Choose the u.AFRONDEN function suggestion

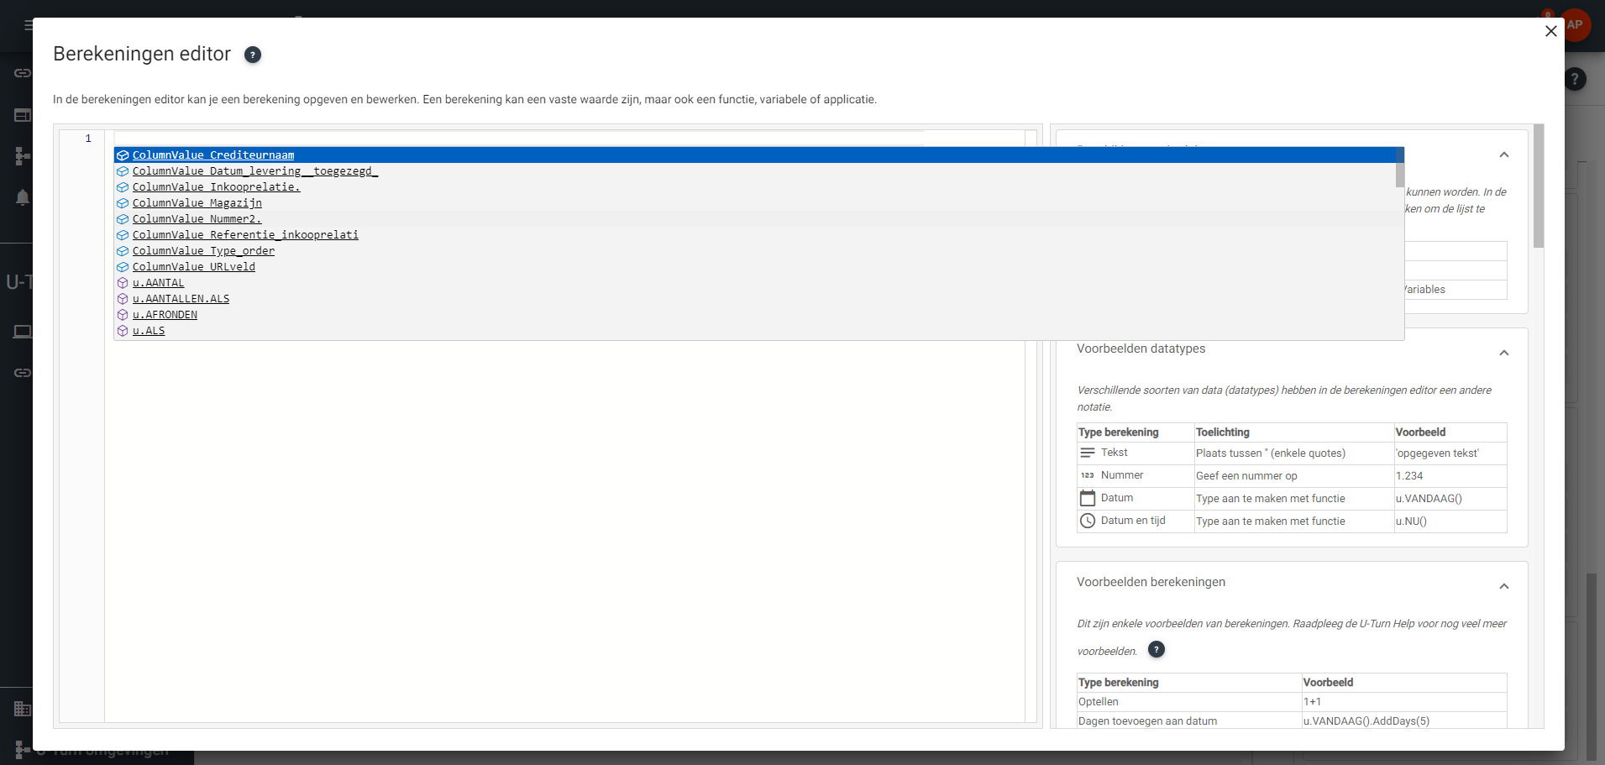[165, 315]
